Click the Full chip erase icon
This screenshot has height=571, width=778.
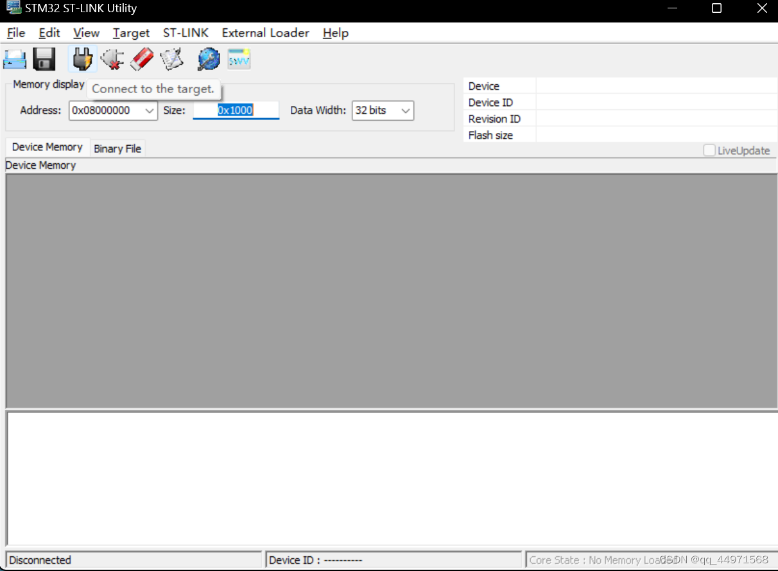coord(141,59)
